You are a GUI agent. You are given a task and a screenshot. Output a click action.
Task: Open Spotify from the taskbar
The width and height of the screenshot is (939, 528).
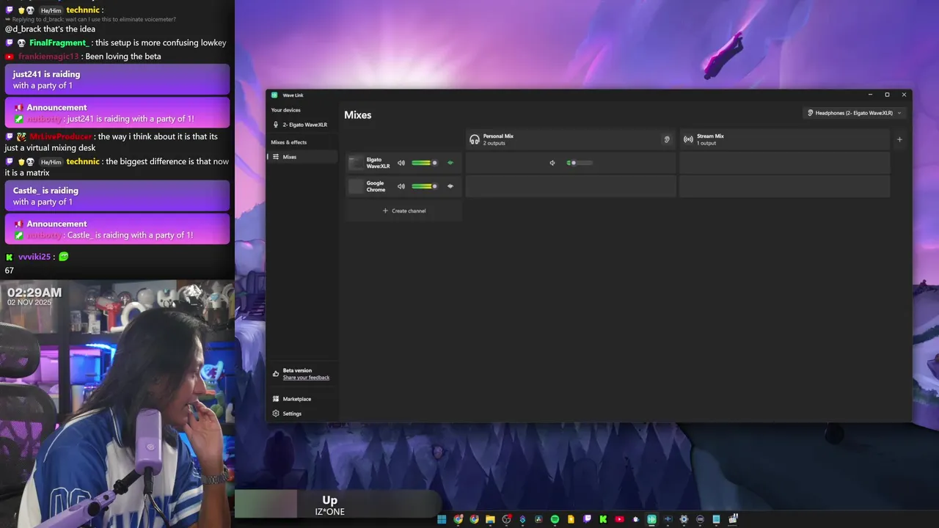(555, 519)
